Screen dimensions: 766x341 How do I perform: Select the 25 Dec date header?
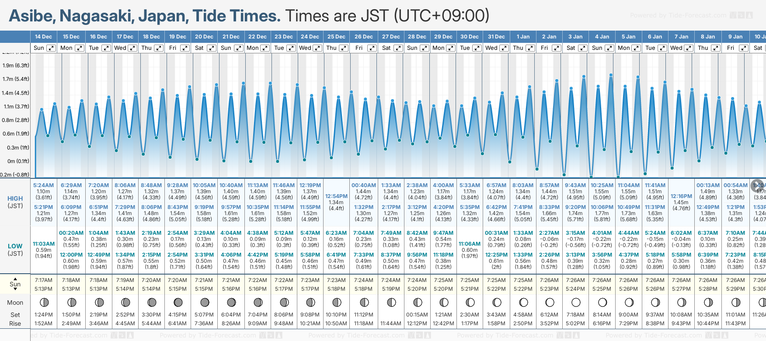[x=336, y=37]
